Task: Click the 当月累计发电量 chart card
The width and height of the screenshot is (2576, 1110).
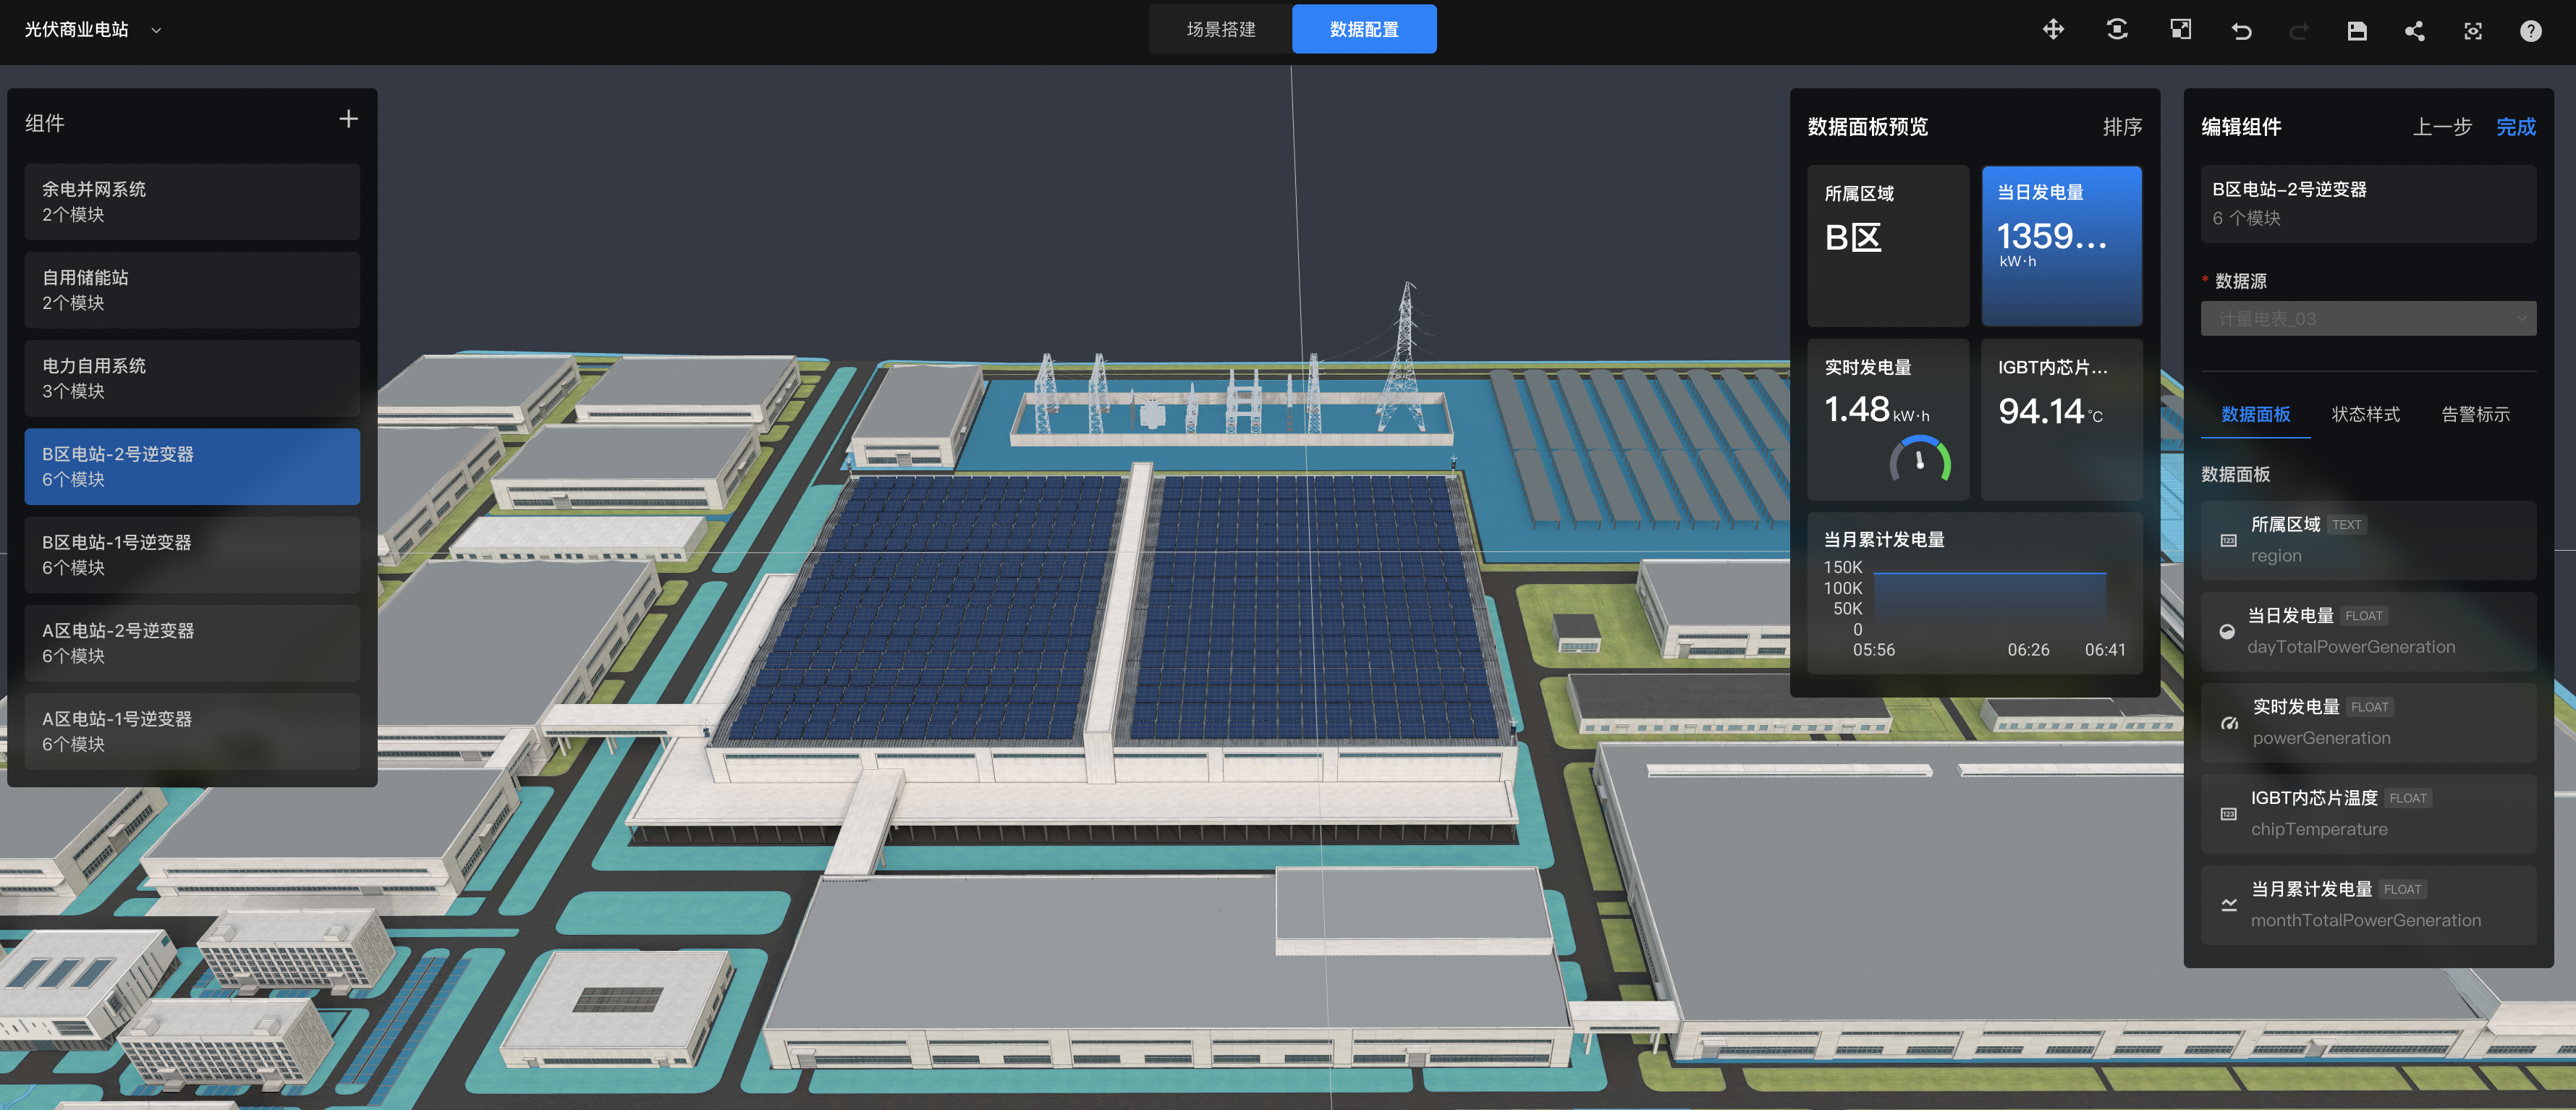Action: pyautogui.click(x=1975, y=593)
